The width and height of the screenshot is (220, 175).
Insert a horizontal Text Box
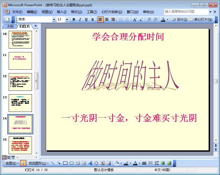[x=77, y=163]
